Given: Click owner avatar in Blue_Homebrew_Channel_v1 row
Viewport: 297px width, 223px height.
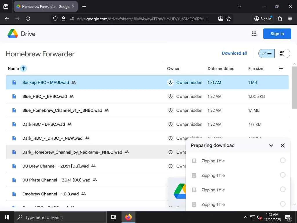Looking at the screenshot, I should pyautogui.click(x=171, y=110).
